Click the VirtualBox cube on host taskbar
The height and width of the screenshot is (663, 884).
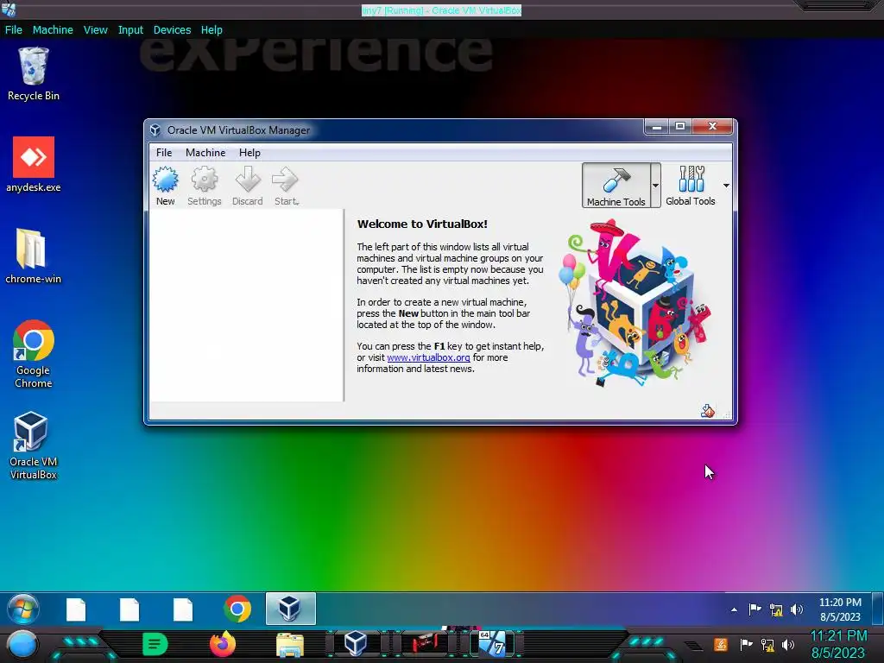(x=356, y=644)
